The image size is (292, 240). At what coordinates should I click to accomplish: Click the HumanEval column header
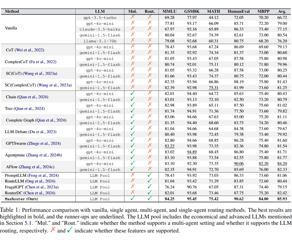click(239, 11)
